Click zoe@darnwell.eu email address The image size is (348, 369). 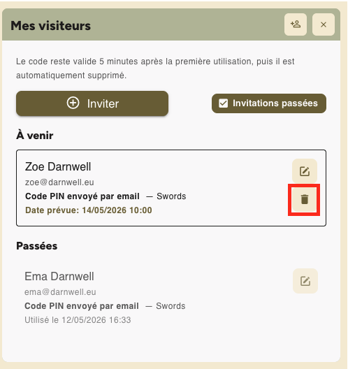click(59, 182)
